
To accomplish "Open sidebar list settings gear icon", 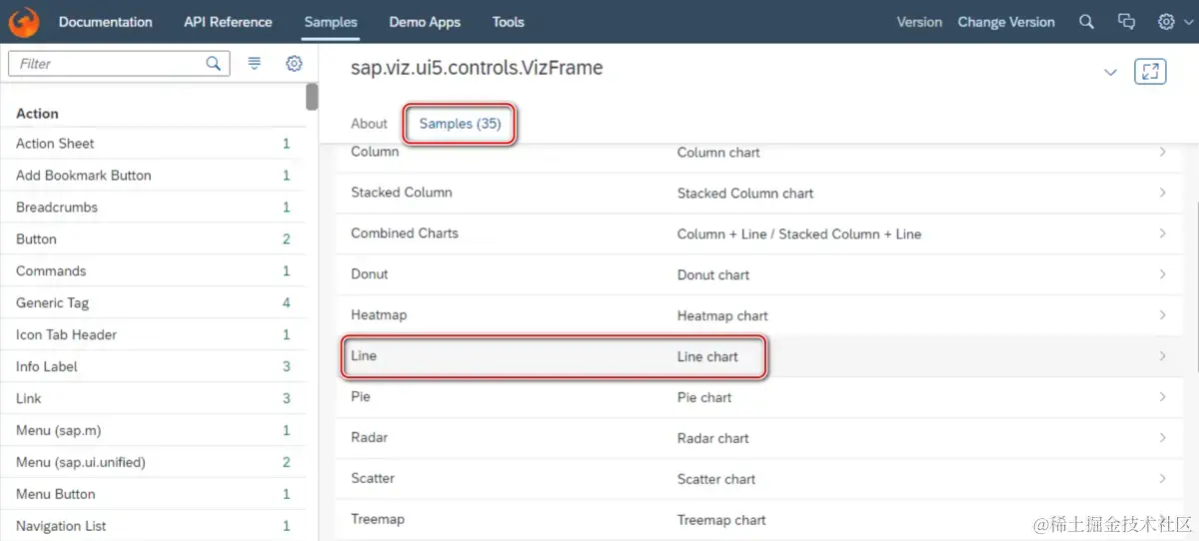I will (294, 64).
